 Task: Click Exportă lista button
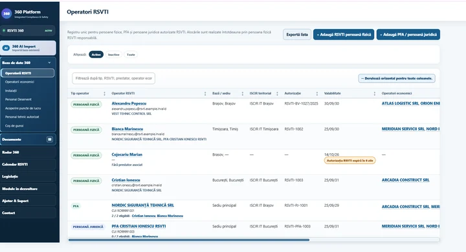pyautogui.click(x=297, y=35)
